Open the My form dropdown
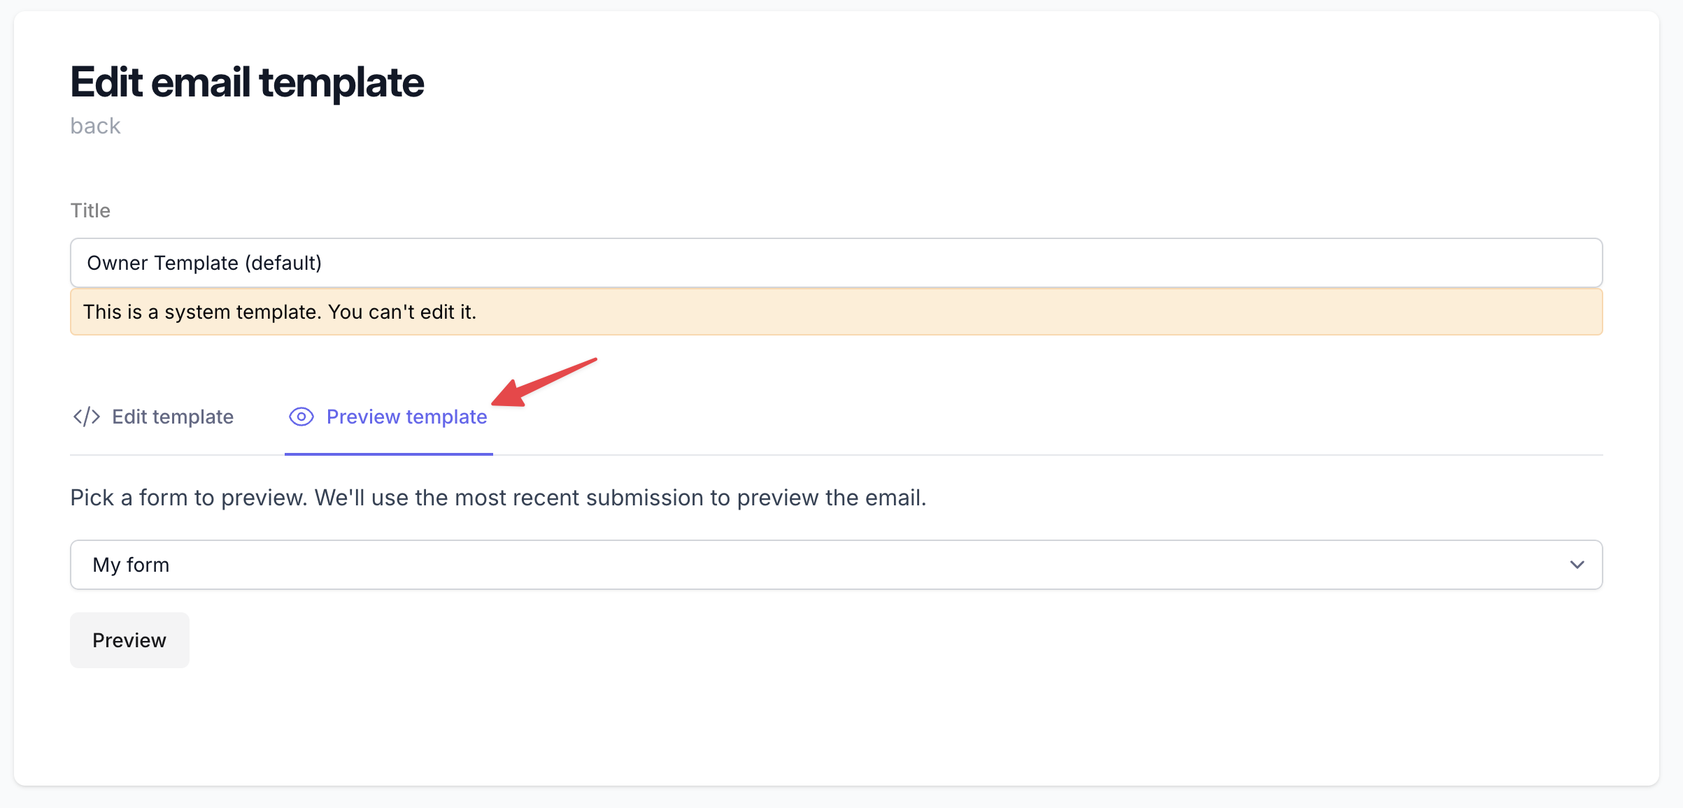 836,565
